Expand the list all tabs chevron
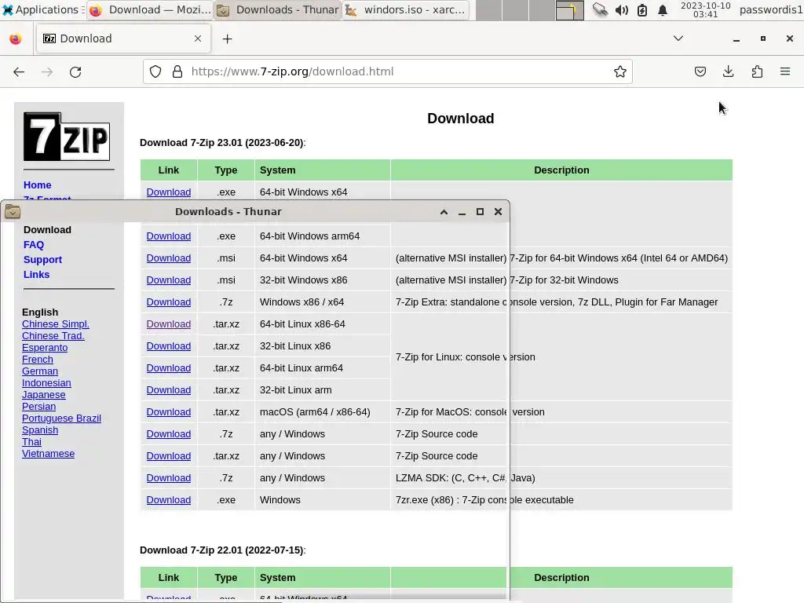 [x=678, y=38]
